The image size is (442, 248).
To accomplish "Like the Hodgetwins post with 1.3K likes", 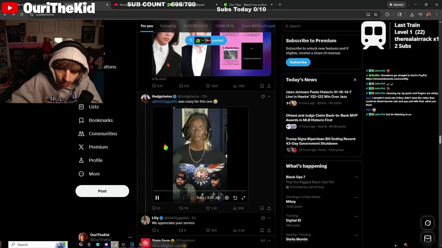I will tap(211, 208).
